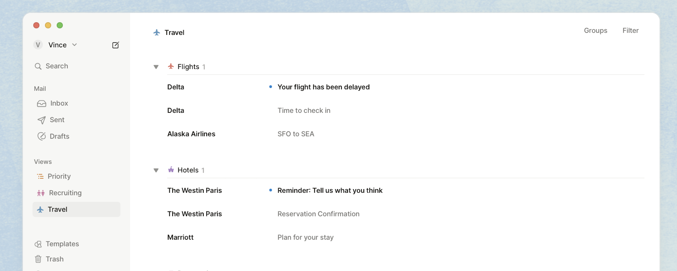Open Alaska Airlines SFO to SEA email
The image size is (677, 271).
tap(295, 134)
